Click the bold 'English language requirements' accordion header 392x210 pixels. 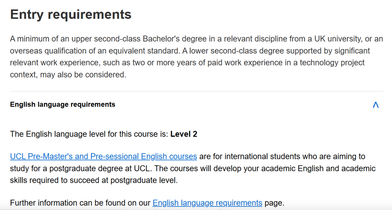tap(63, 105)
